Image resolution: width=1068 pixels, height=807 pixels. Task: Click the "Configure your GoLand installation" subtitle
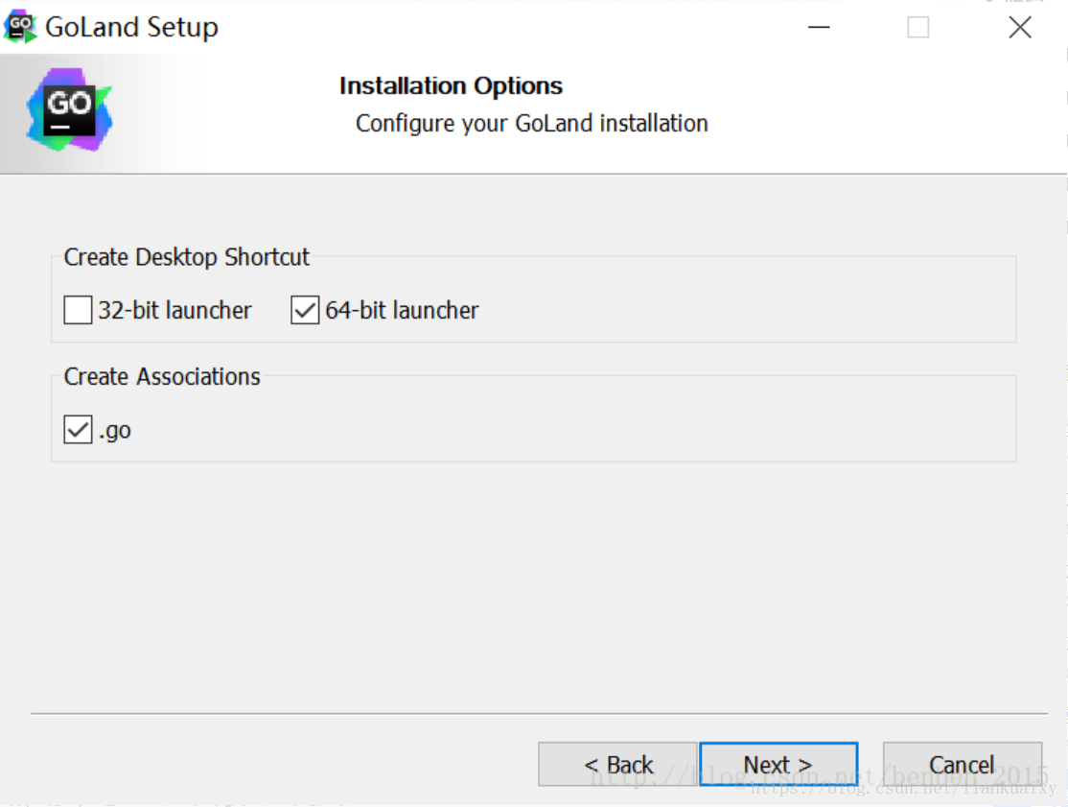pyautogui.click(x=531, y=124)
